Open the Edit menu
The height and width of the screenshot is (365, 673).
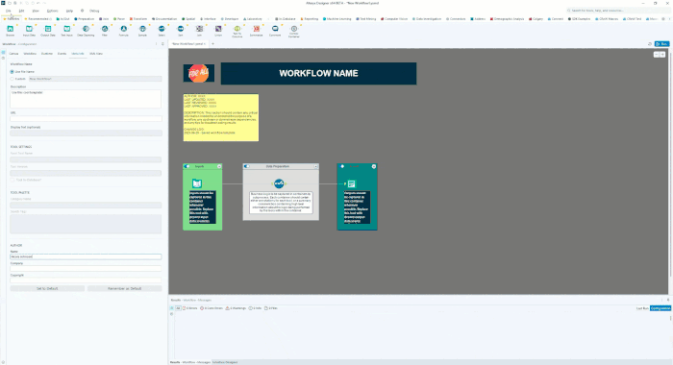(21, 11)
